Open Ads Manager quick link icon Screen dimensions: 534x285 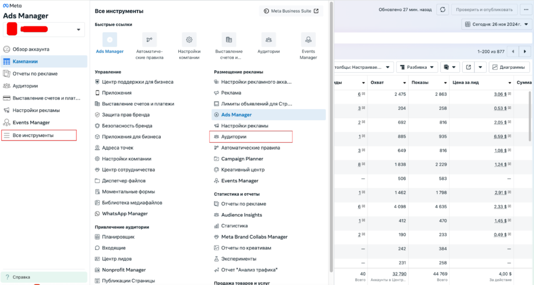click(110, 40)
